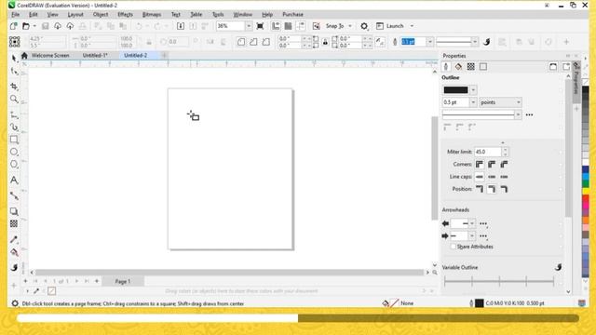The image size is (596, 335).
Task: Select the Polygon tool
Action: [x=14, y=164]
